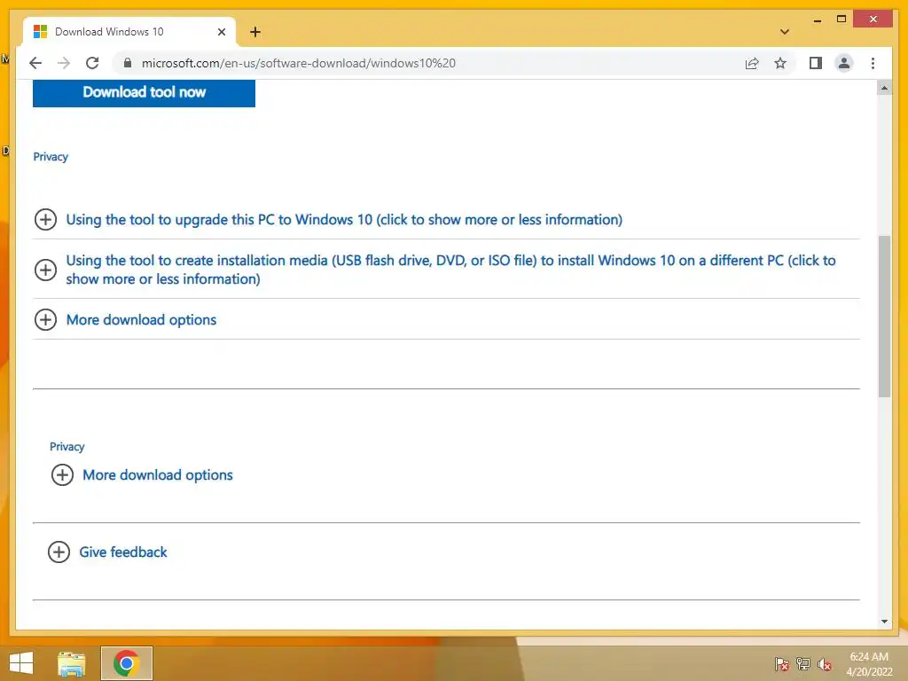908x681 pixels.
Task: Go back to the previous page
Action: pos(35,63)
